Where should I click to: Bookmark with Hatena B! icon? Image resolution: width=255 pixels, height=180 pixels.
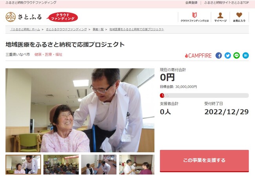click(246, 56)
